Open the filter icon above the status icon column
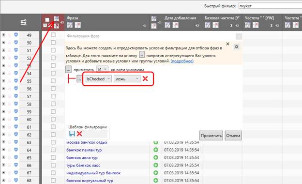 154,19
